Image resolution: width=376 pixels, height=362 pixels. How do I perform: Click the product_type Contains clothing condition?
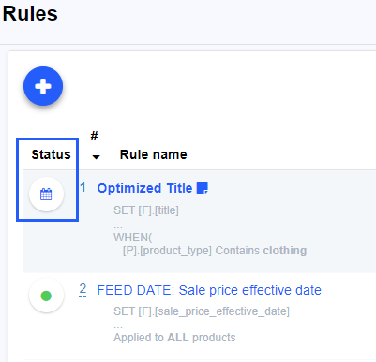tap(215, 251)
